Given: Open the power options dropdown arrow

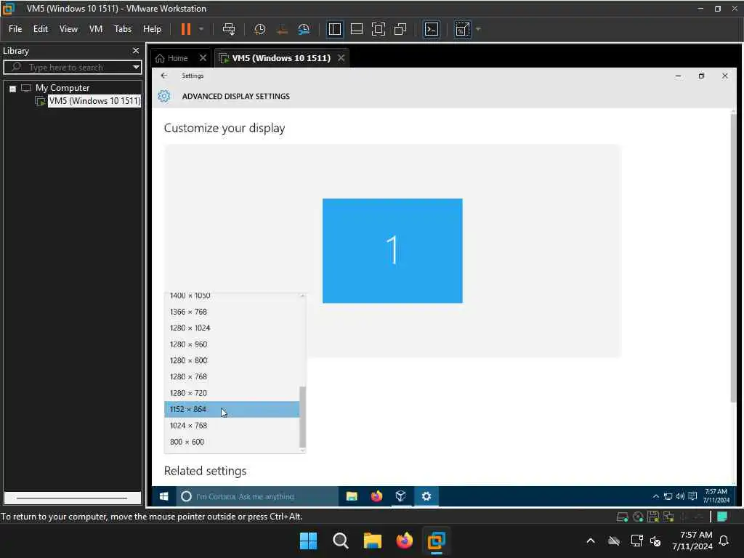Looking at the screenshot, I should (x=201, y=29).
